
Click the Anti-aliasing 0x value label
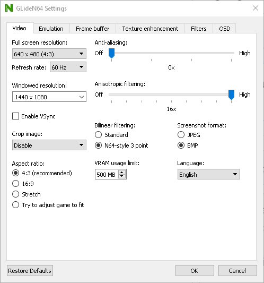(x=171, y=67)
